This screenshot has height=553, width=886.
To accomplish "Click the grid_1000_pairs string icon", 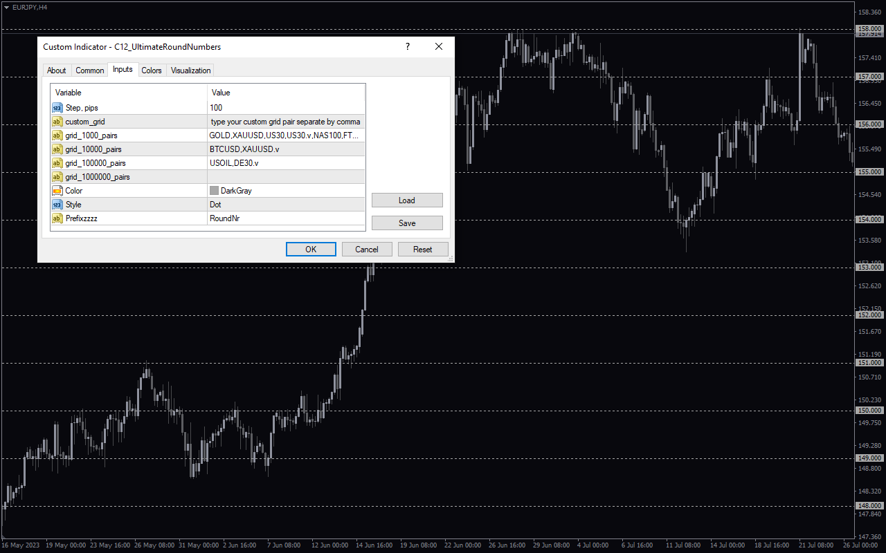I will tap(57, 135).
